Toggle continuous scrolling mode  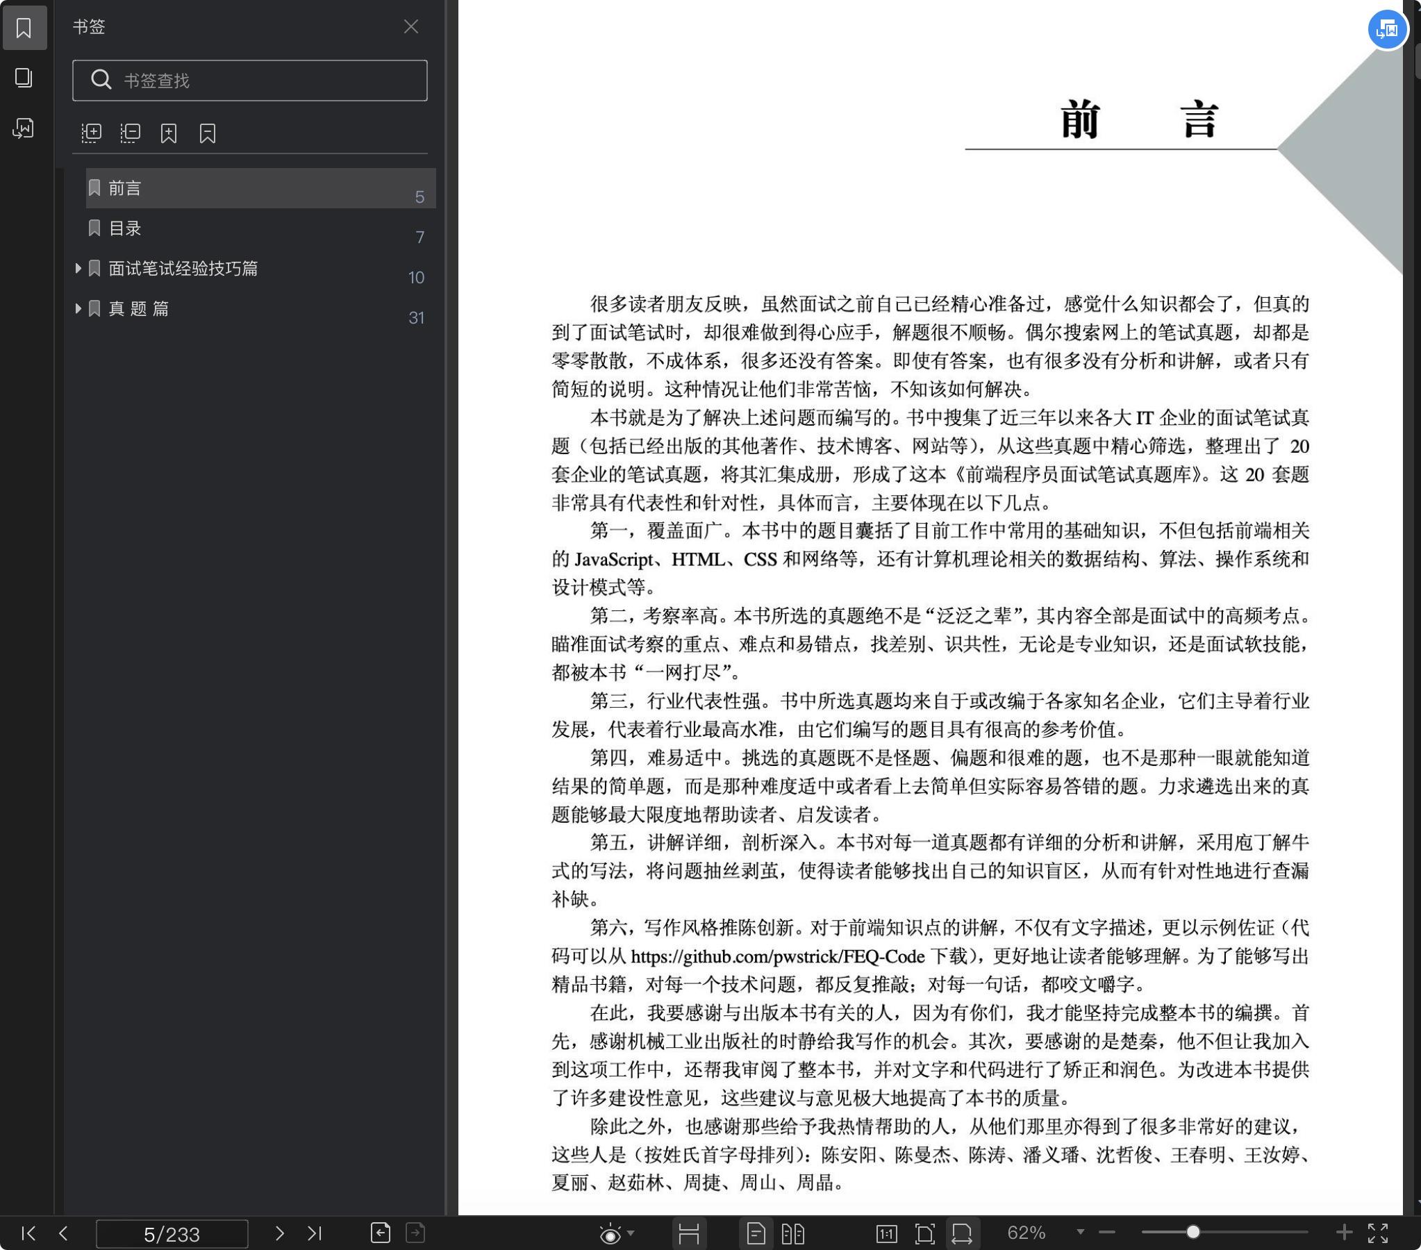pyautogui.click(x=689, y=1234)
